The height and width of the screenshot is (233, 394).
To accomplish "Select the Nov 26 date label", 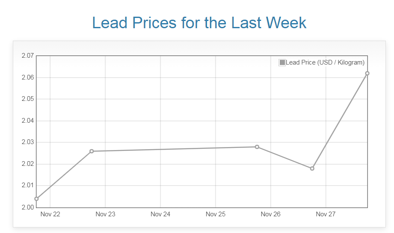I will (271, 214).
